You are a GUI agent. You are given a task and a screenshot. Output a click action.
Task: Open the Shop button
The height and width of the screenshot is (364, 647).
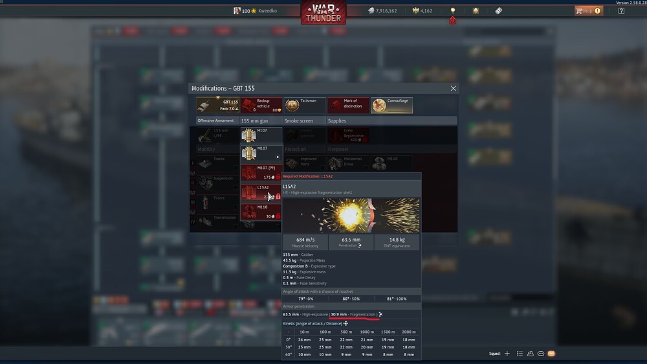pyautogui.click(x=588, y=11)
